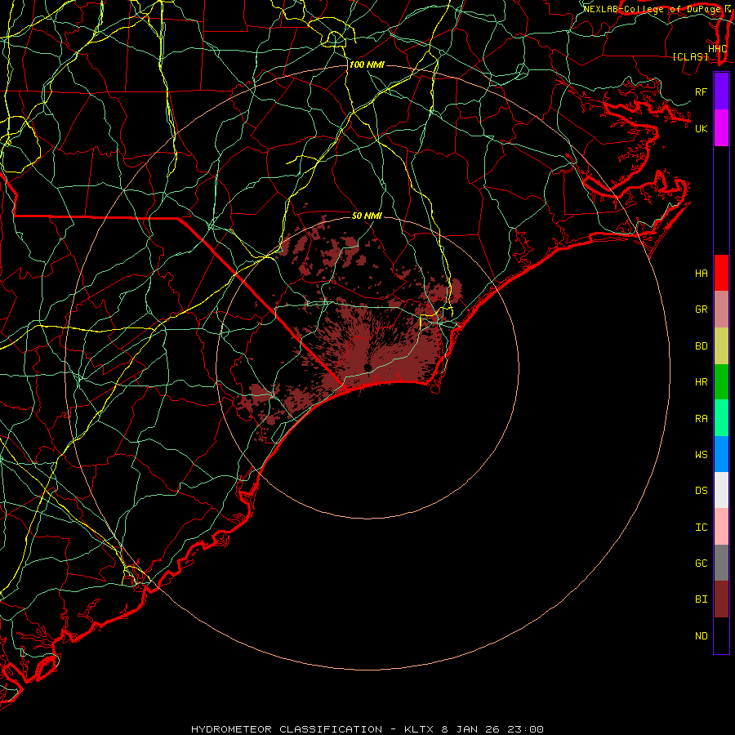The width and height of the screenshot is (735, 735).
Task: Click the IC legend label
Action: (x=702, y=528)
